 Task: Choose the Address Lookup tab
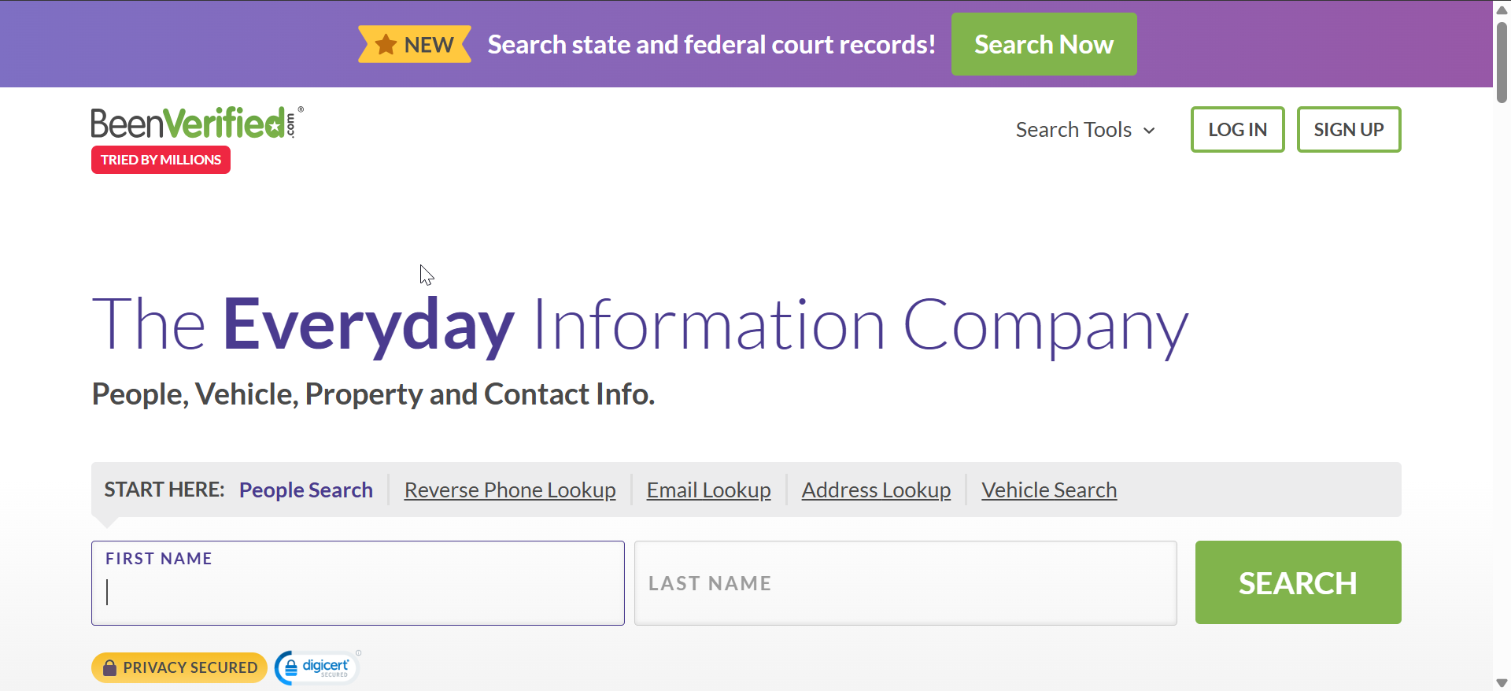(x=876, y=490)
